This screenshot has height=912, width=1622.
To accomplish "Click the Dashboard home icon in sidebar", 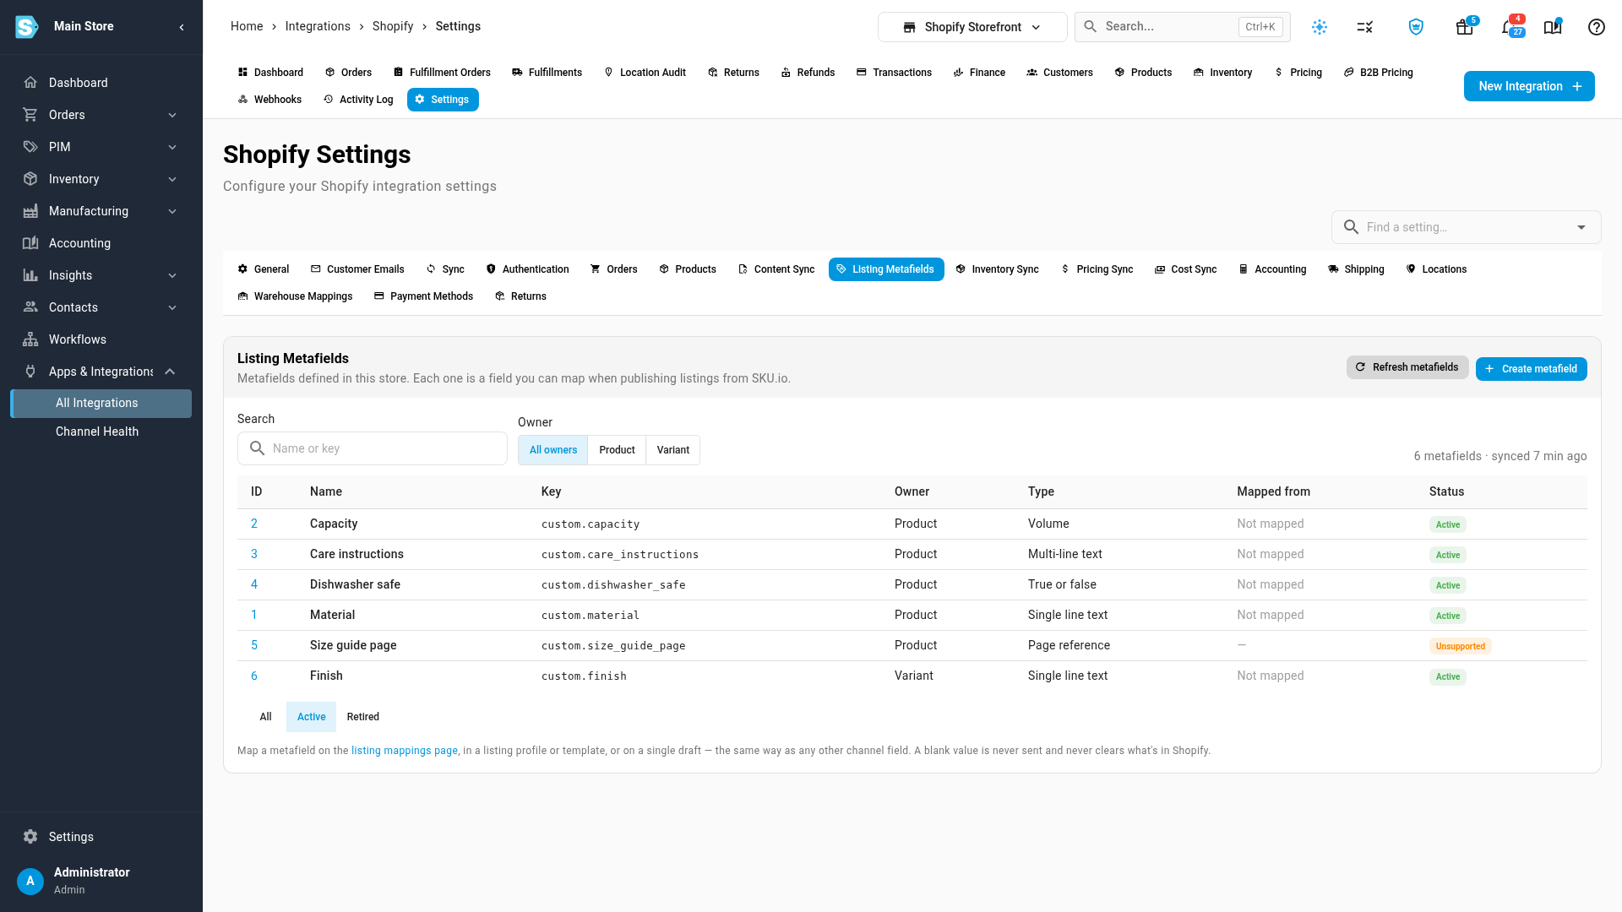I will (30, 83).
